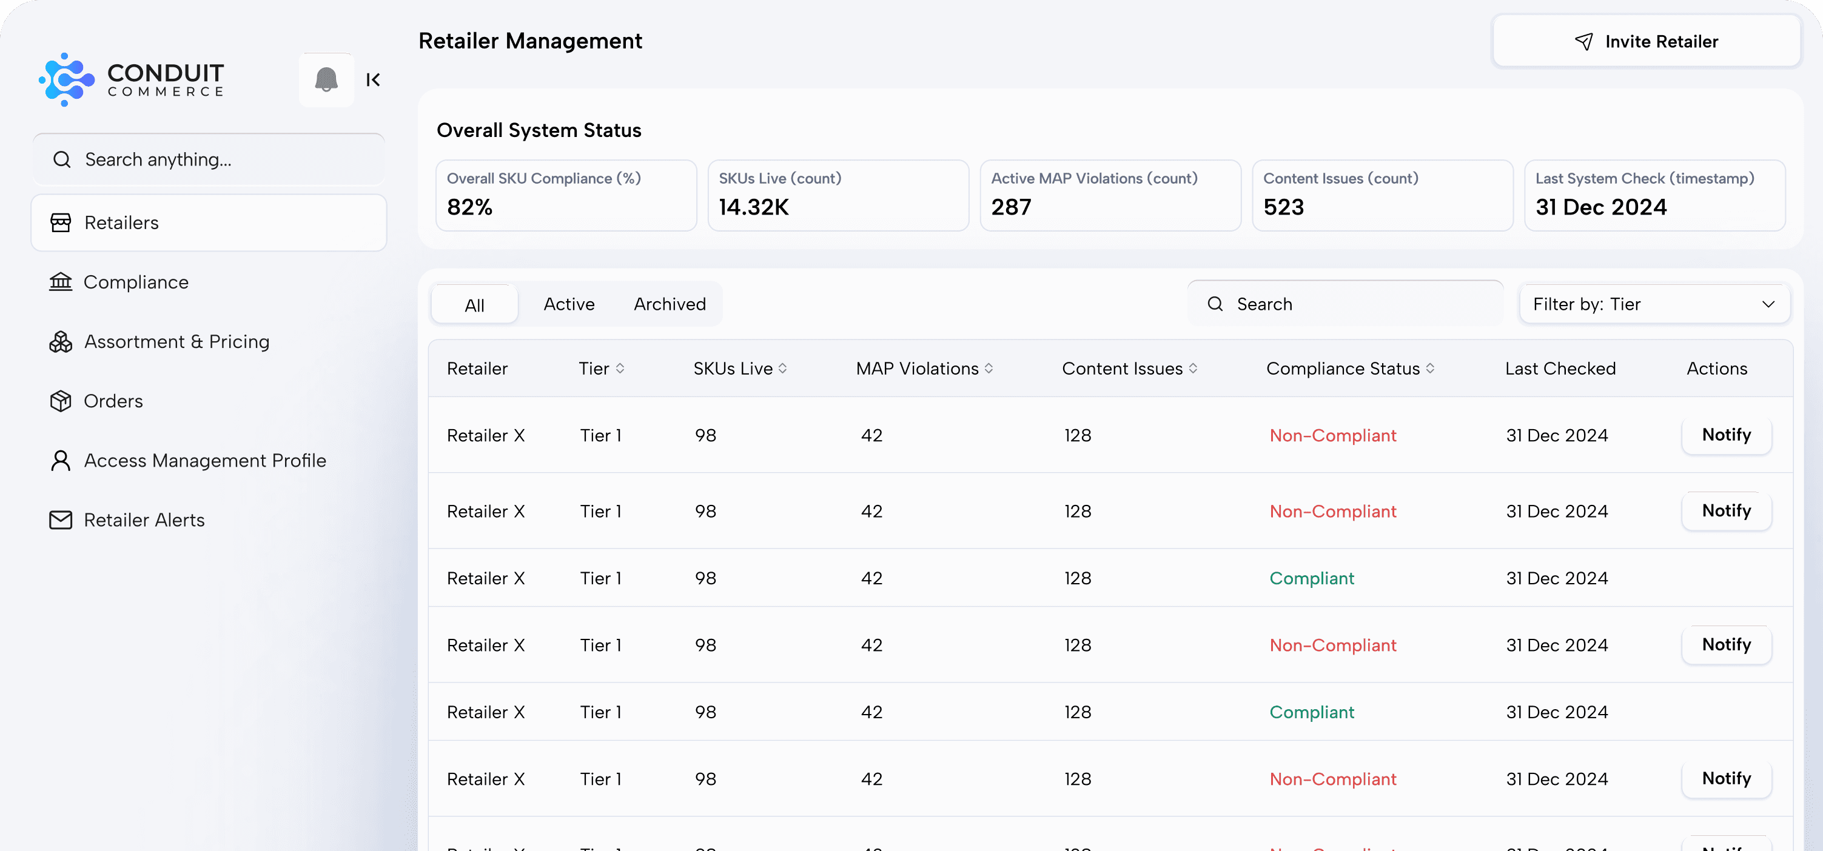Image resolution: width=1823 pixels, height=851 pixels.
Task: Sort by SKUs Live column
Action: pos(783,369)
